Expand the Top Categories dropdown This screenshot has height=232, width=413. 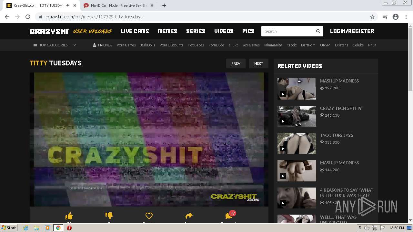55,45
